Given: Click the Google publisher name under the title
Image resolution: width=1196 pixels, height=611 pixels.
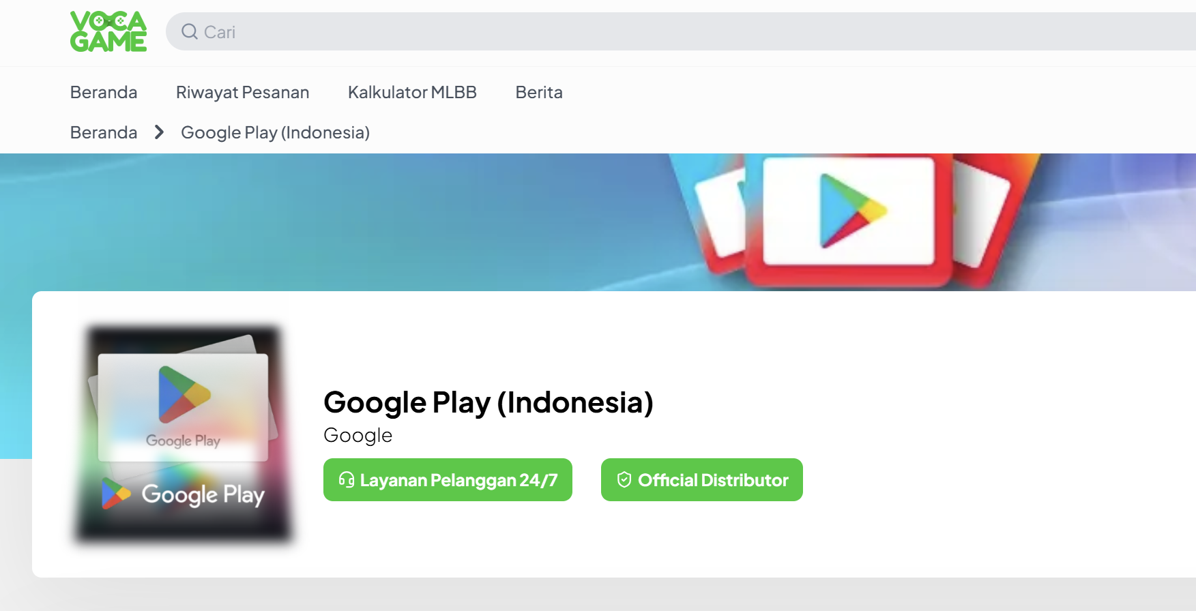Looking at the screenshot, I should (x=358, y=435).
